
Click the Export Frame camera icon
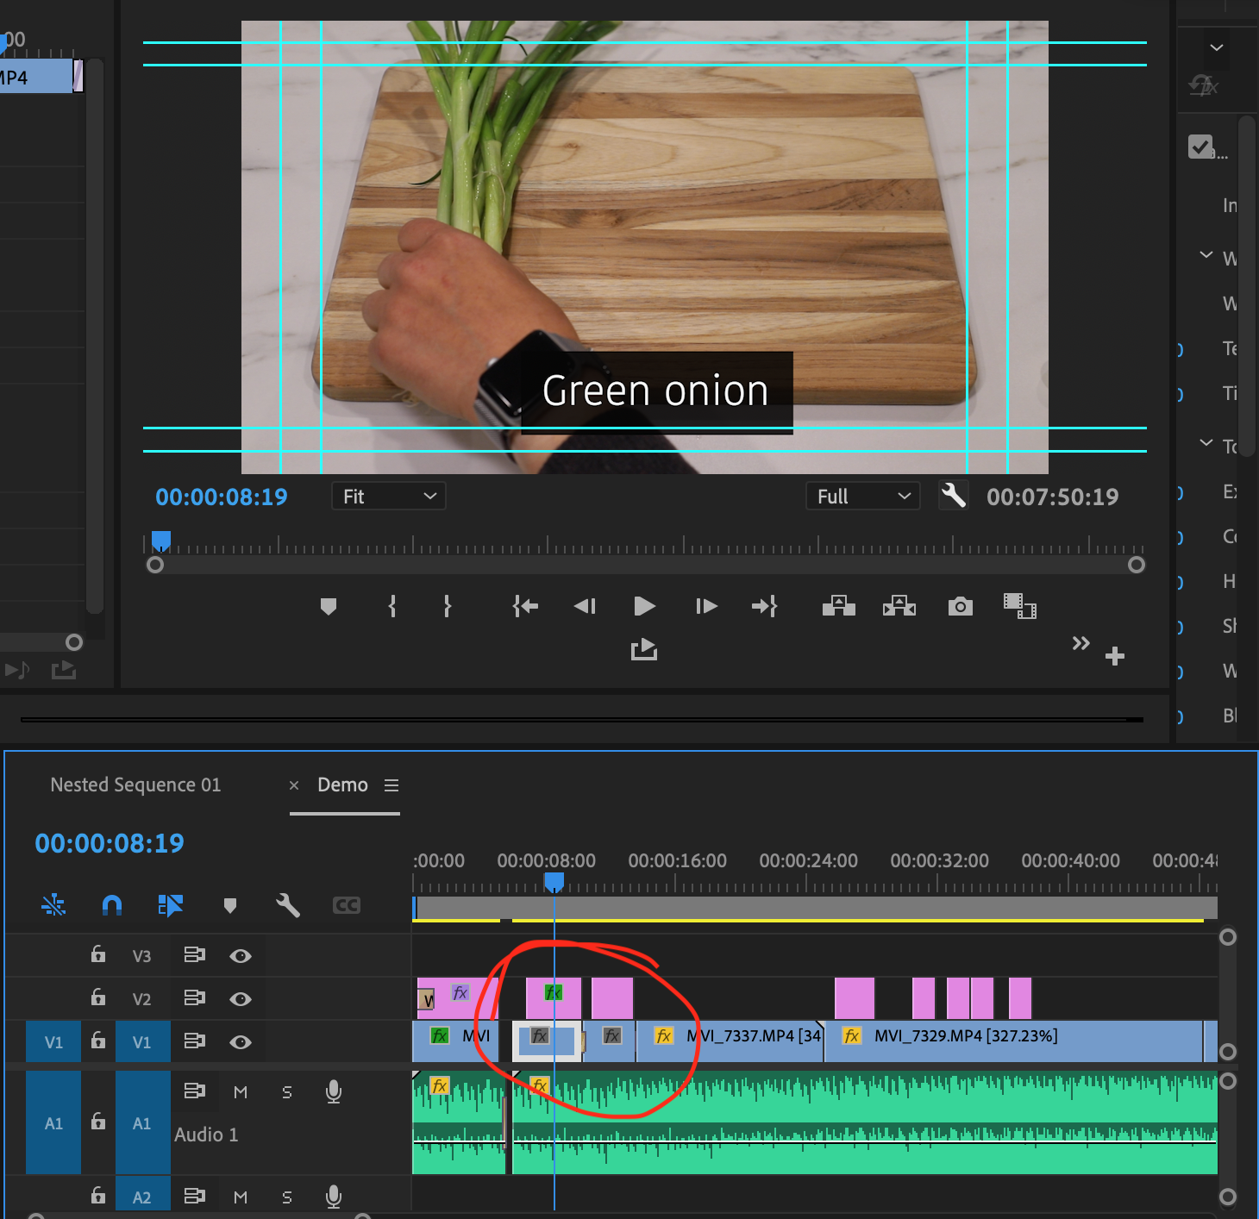[x=959, y=606]
